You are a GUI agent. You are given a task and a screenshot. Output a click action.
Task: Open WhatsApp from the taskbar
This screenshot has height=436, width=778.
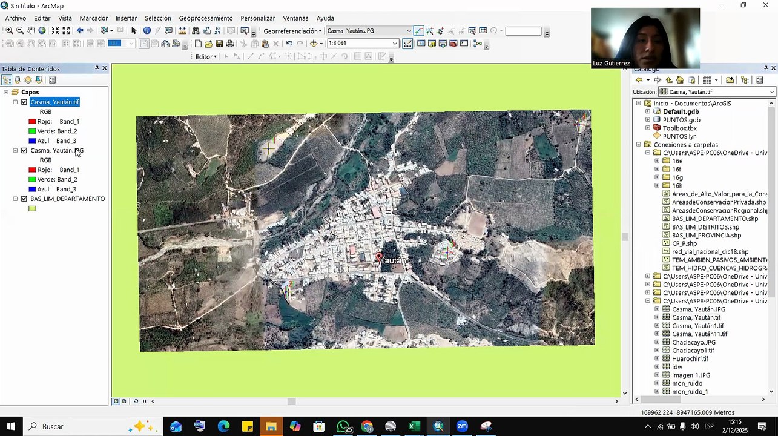click(x=344, y=427)
